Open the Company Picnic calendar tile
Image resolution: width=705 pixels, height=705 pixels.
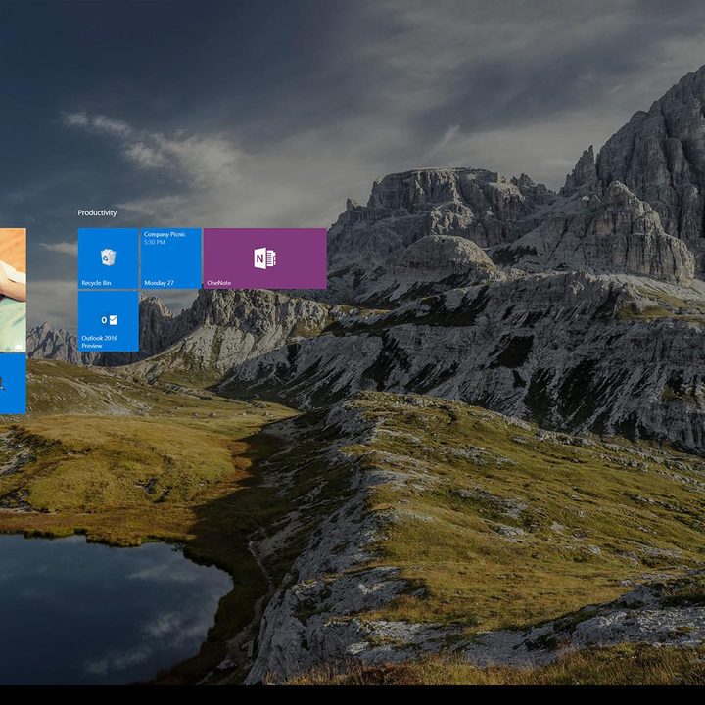(x=170, y=258)
